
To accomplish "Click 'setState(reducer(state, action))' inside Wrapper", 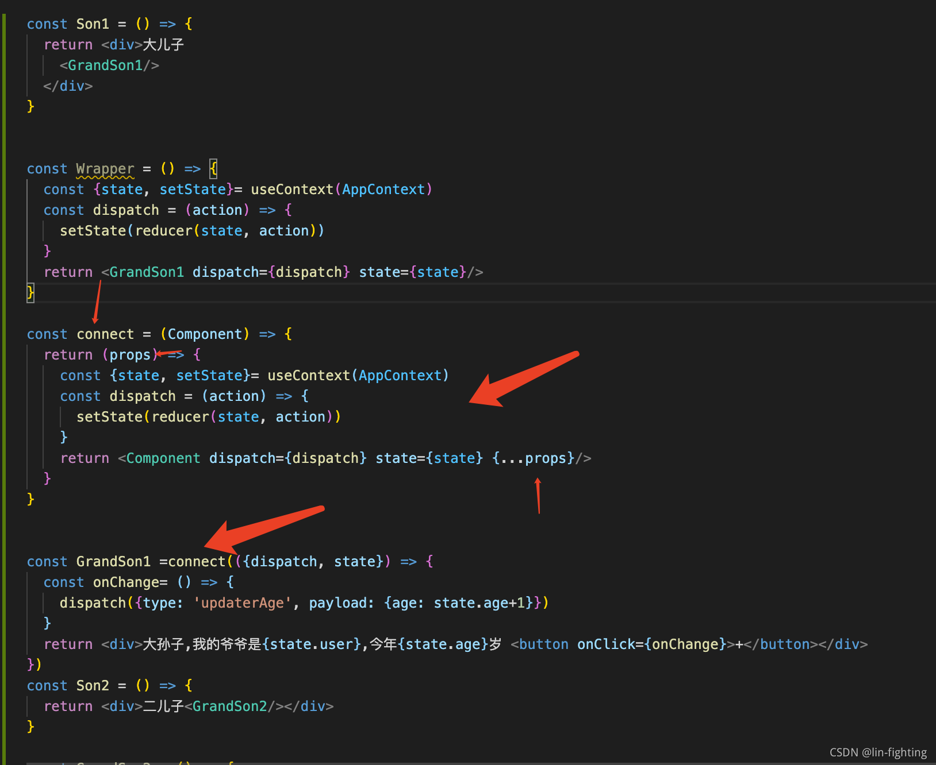I will (192, 231).
